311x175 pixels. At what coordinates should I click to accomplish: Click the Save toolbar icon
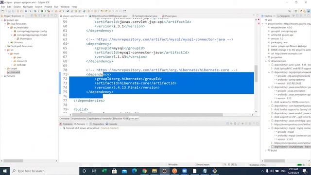pos(9,11)
